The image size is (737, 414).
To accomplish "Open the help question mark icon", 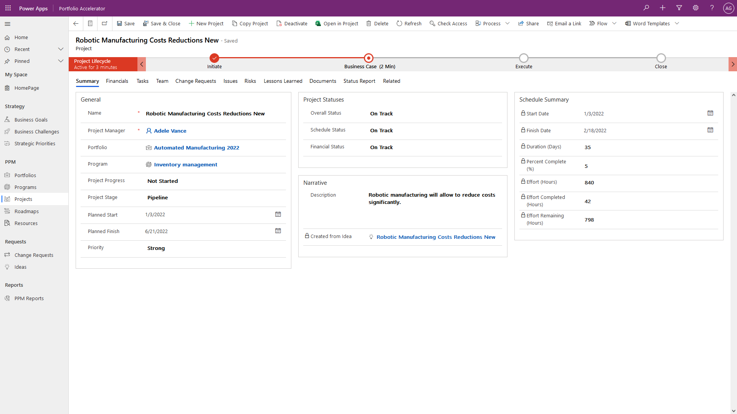I will [712, 8].
